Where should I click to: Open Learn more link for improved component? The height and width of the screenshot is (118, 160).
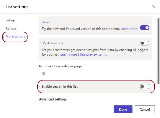click(x=129, y=29)
